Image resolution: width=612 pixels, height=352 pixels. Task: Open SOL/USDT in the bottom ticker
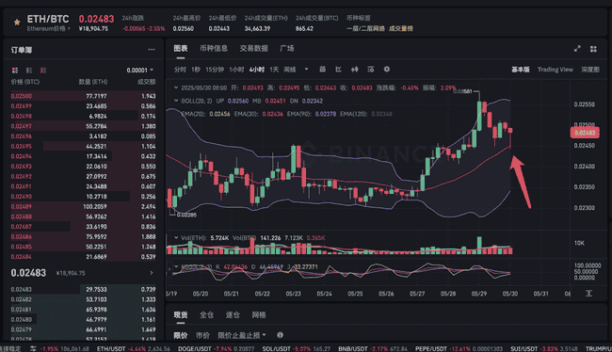coord(297,348)
